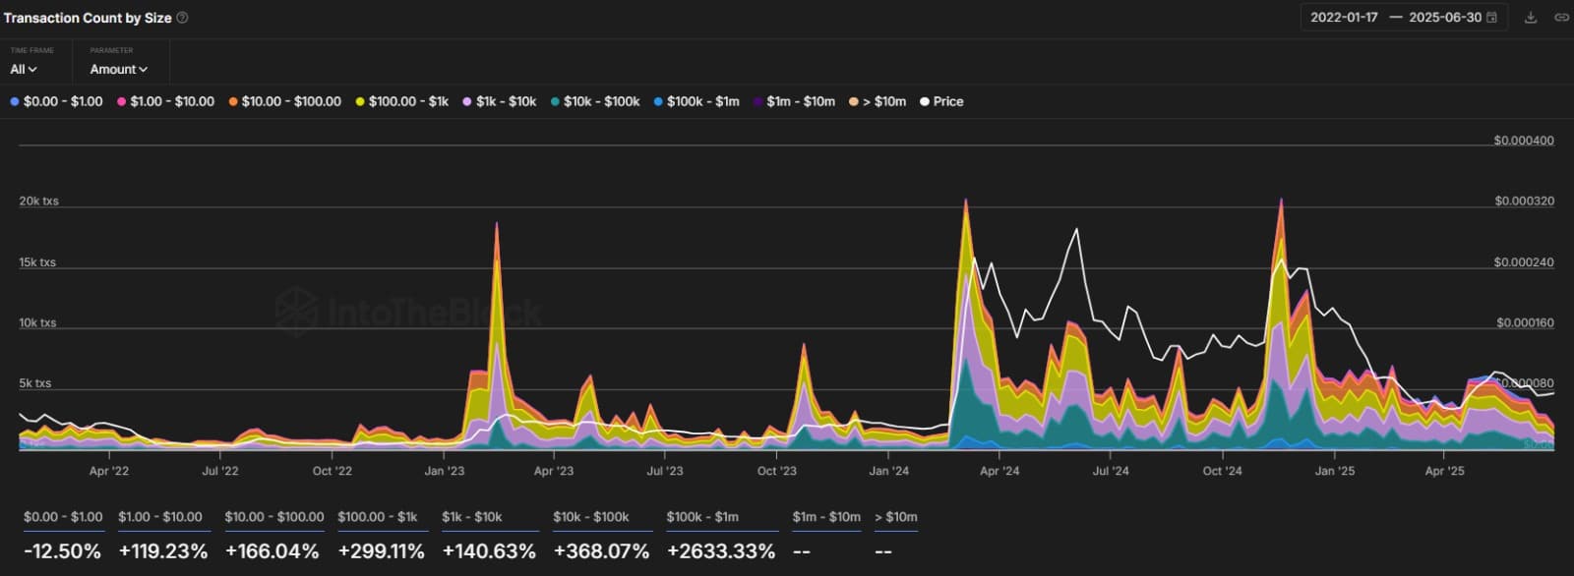Click the $0.00 - $1.00 summary label link

coord(63,517)
